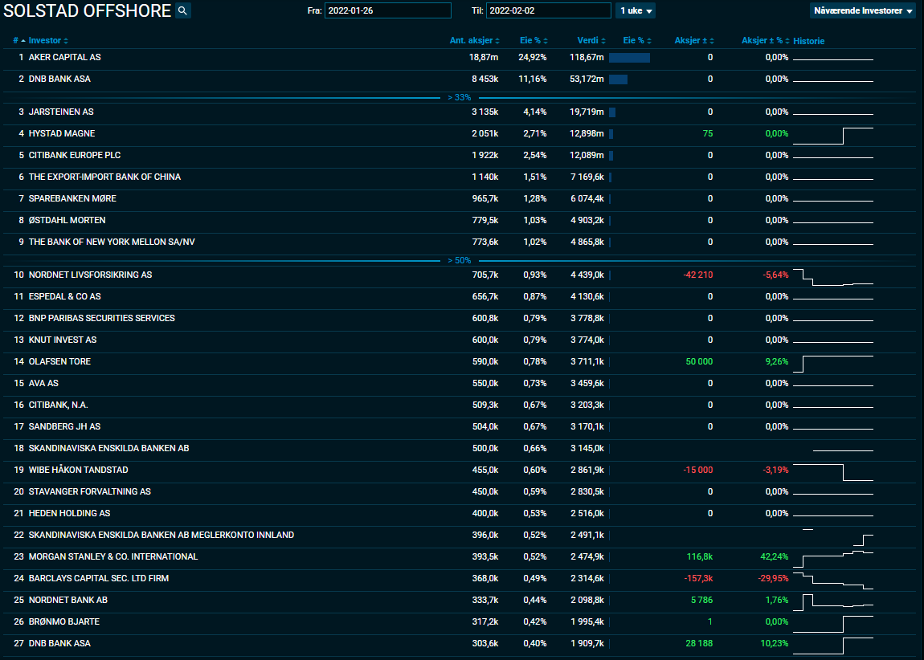Click the 28 188 share change value

click(x=699, y=643)
